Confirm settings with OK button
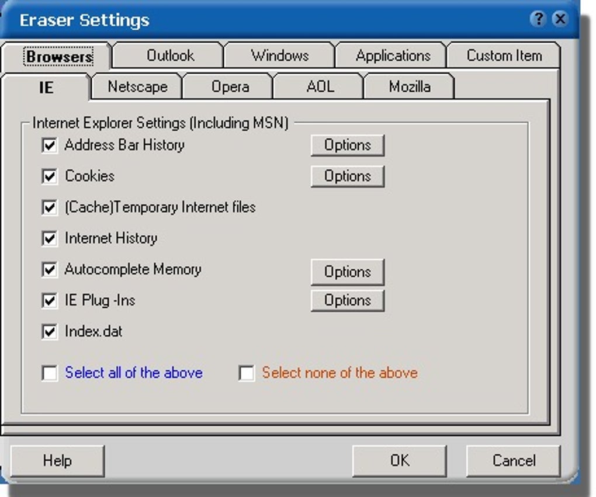Screen dimensions: 596x497 [400, 461]
